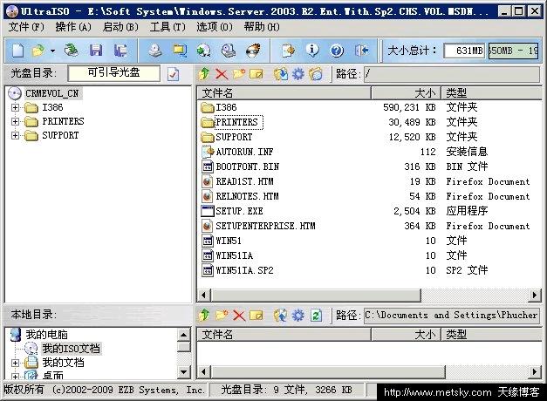
Task: Expand the I386 folder in tree
Action: pos(15,107)
